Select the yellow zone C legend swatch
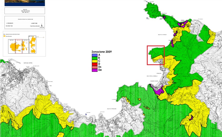222x137 pixels. coord(95,61)
